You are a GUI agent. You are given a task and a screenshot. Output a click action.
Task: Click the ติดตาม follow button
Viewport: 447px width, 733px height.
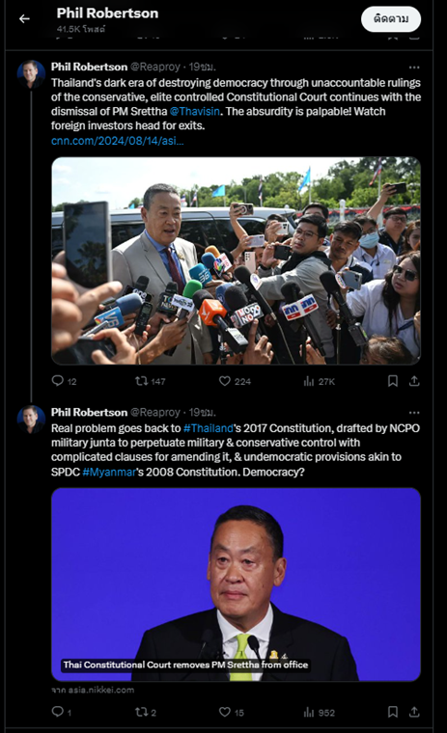(391, 19)
